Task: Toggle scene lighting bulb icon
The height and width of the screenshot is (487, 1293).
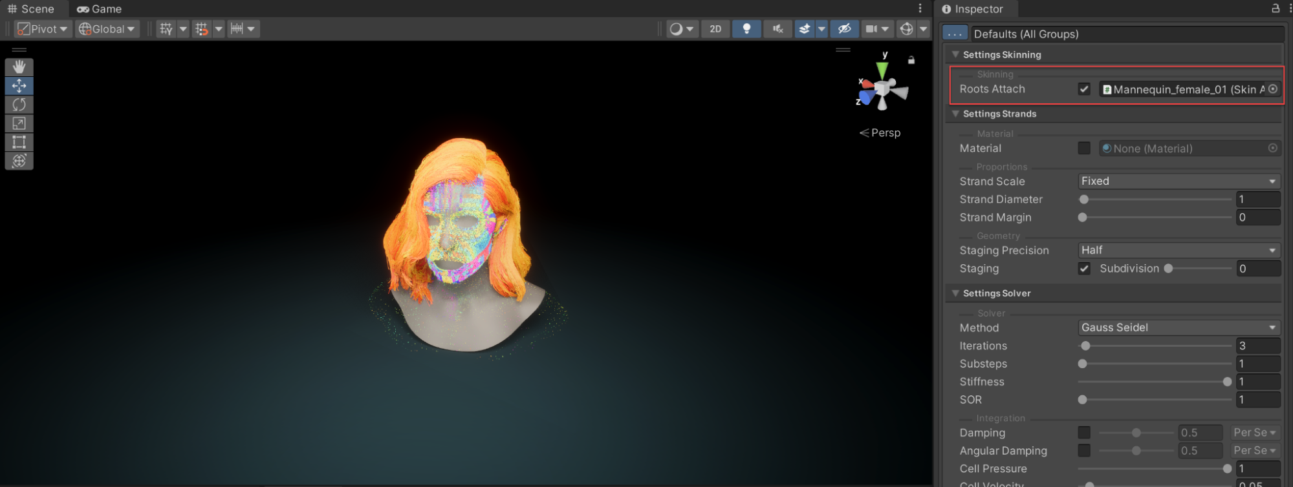Action: (746, 29)
